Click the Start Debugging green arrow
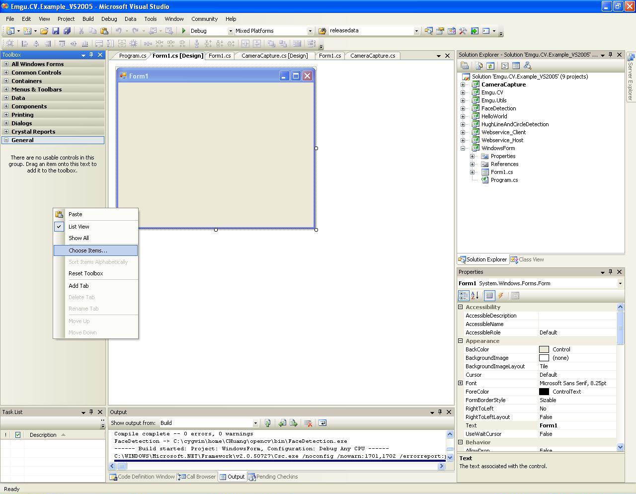This screenshot has width=636, height=494. [184, 31]
